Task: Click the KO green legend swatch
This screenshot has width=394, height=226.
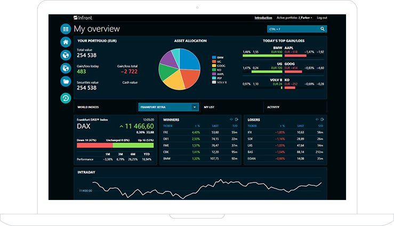Action: point(214,70)
